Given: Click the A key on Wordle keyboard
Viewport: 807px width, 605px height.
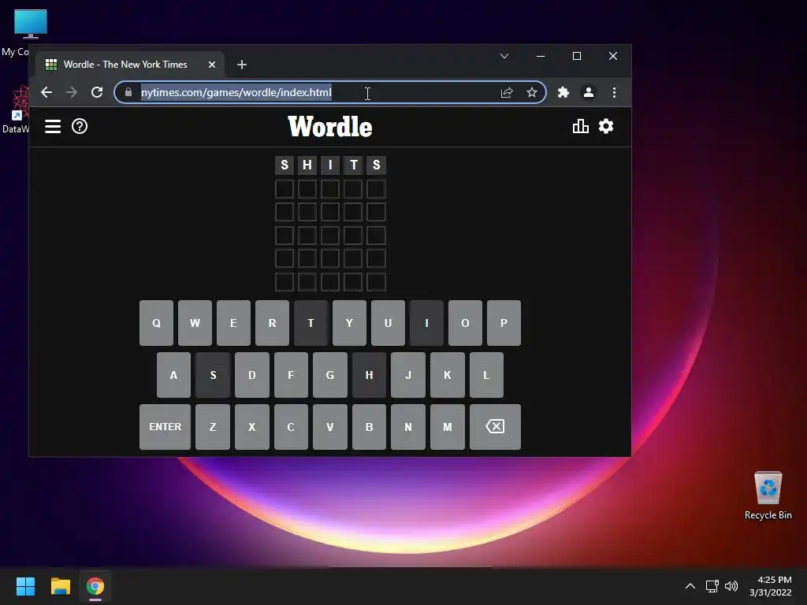Looking at the screenshot, I should tap(173, 375).
